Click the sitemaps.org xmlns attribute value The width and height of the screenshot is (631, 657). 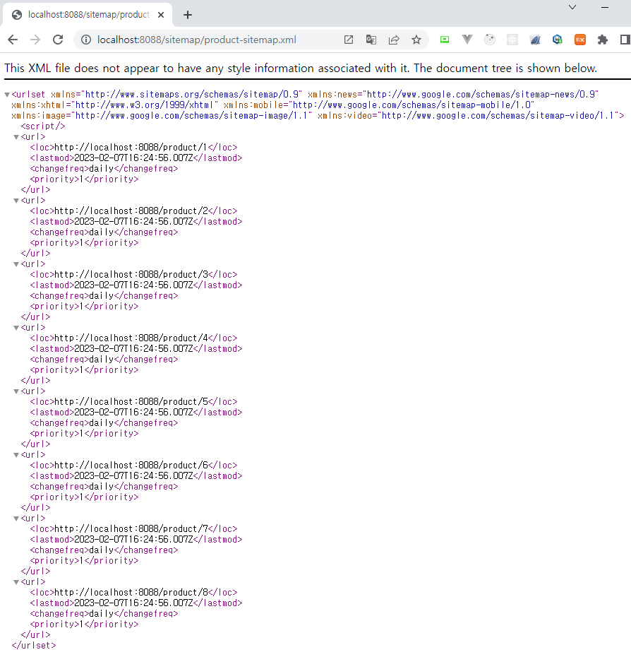pyautogui.click(x=192, y=95)
